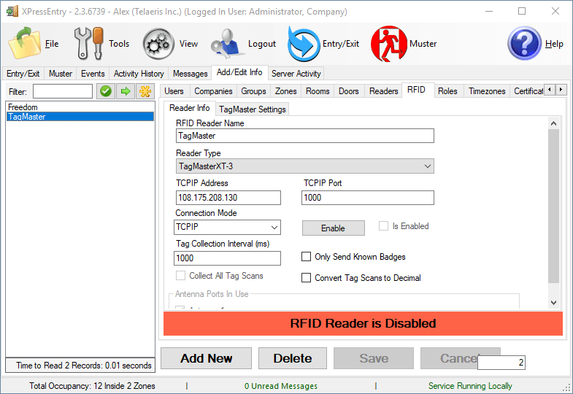Select TagMaster in the reader list
The image size is (573, 394).
coord(80,117)
